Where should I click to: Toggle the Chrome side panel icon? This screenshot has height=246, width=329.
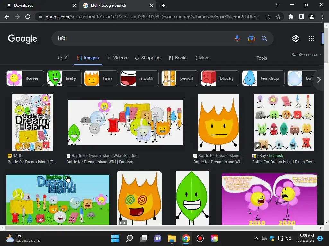(x=301, y=17)
